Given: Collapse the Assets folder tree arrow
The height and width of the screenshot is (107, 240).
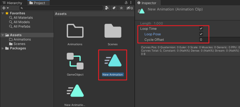Looking at the screenshot, I should [x=2, y=35].
